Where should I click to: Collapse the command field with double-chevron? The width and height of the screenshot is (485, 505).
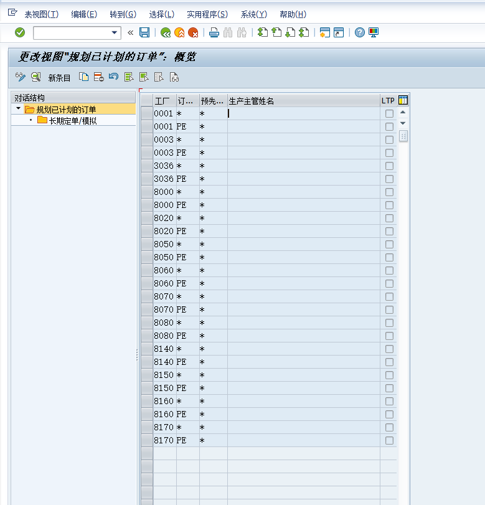click(x=130, y=32)
